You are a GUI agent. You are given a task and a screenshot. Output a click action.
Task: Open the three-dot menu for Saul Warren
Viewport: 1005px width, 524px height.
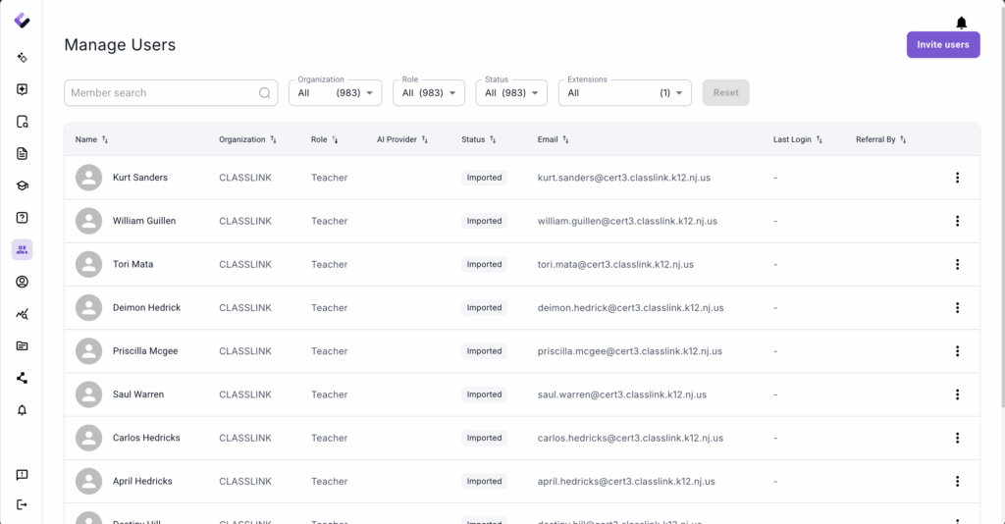pyautogui.click(x=957, y=394)
